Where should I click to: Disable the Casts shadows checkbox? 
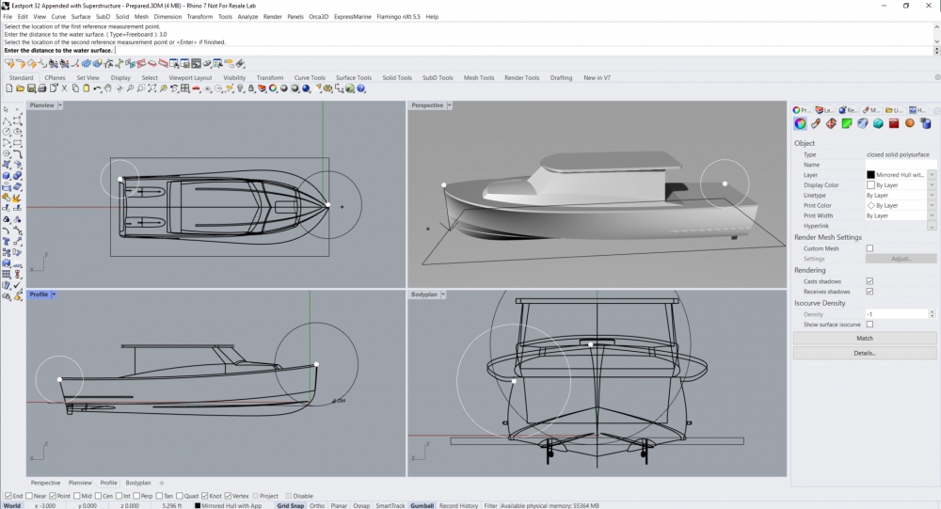(x=869, y=281)
